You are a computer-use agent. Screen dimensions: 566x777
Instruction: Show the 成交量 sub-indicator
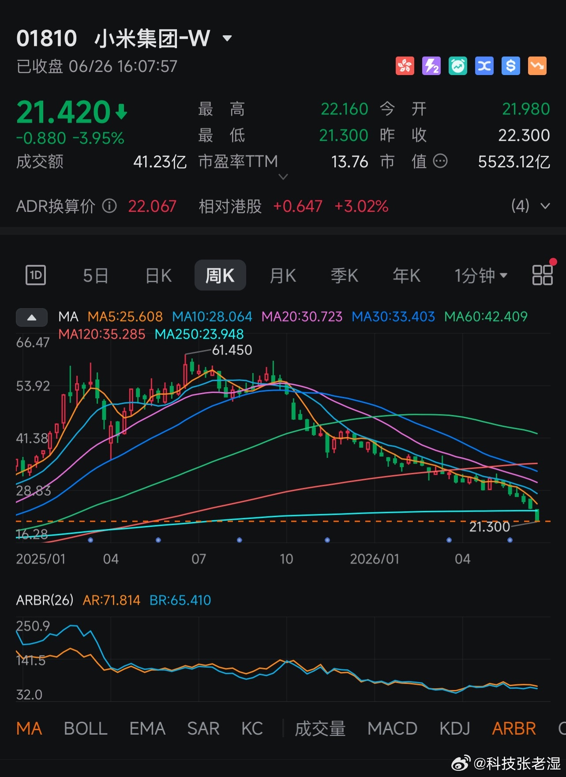tap(320, 728)
